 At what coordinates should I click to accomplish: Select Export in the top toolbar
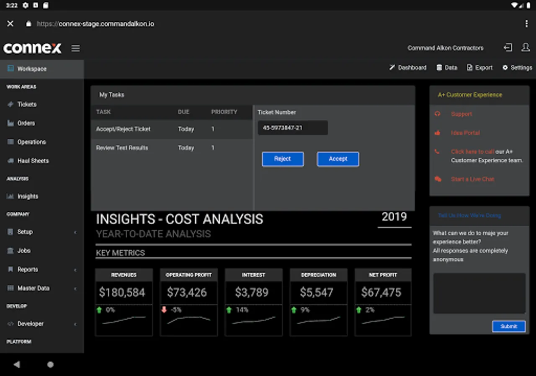pyautogui.click(x=480, y=68)
